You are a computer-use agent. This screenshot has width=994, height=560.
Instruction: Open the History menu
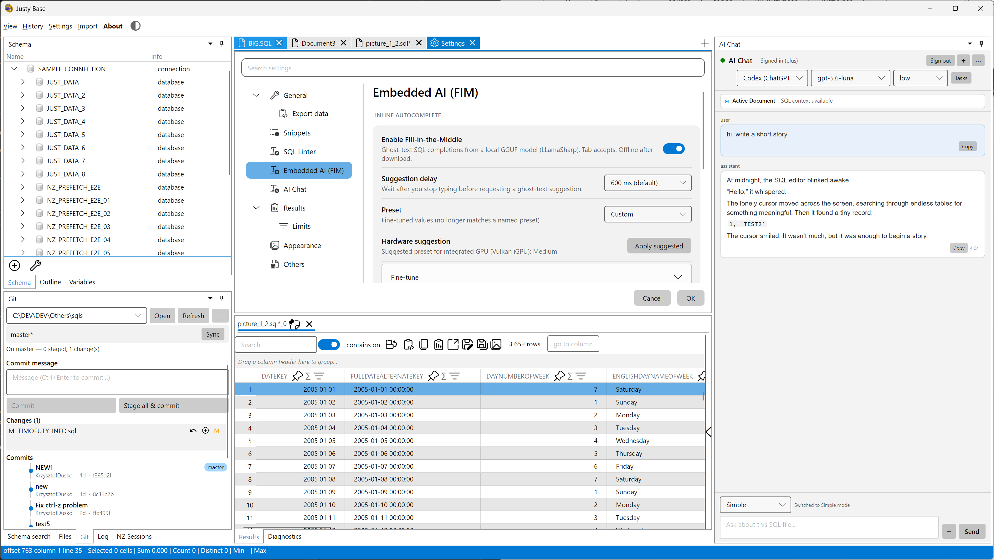tap(33, 26)
